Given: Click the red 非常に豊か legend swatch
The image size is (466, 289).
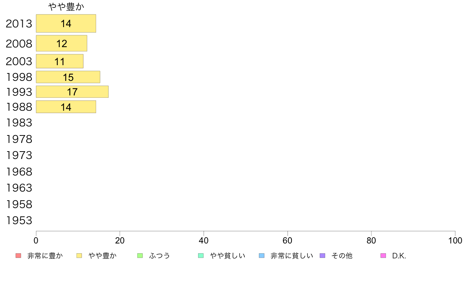Looking at the screenshot, I should coord(18,256).
